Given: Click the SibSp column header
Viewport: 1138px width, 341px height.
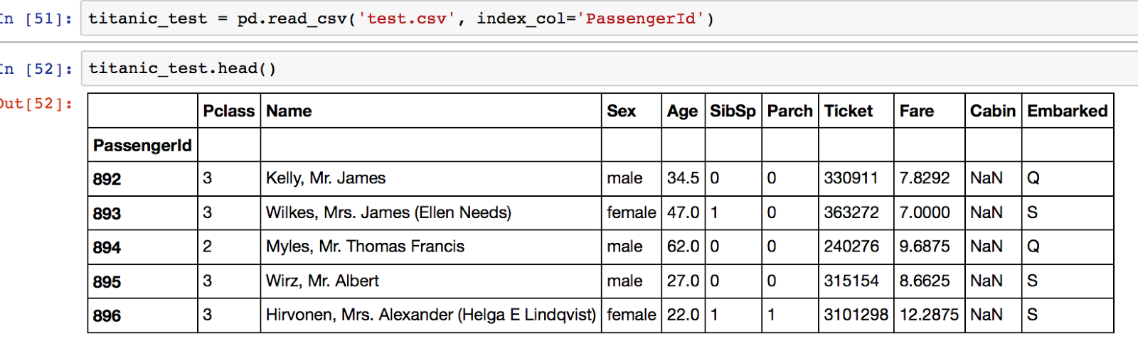Looking at the screenshot, I should [x=733, y=111].
